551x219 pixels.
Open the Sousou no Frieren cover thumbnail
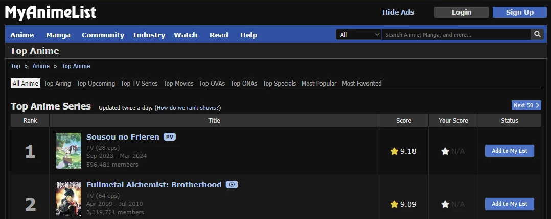68,151
